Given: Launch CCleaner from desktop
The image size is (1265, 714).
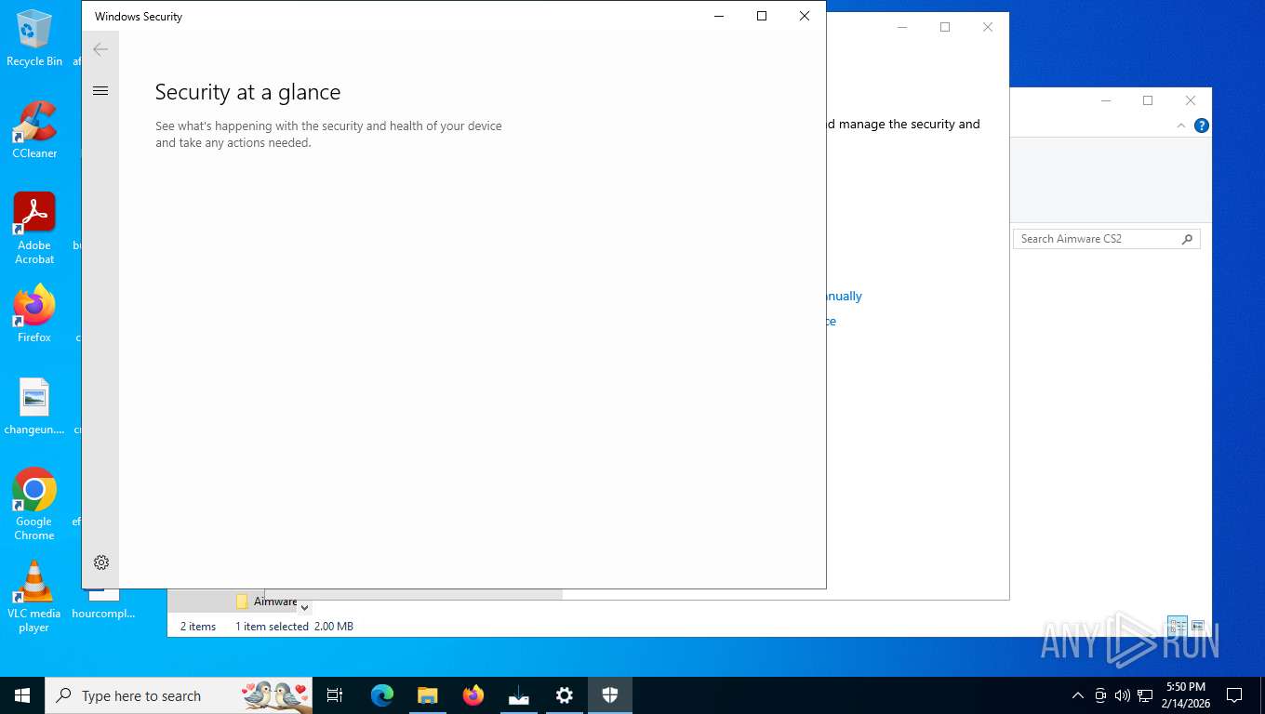Looking at the screenshot, I should [x=34, y=130].
